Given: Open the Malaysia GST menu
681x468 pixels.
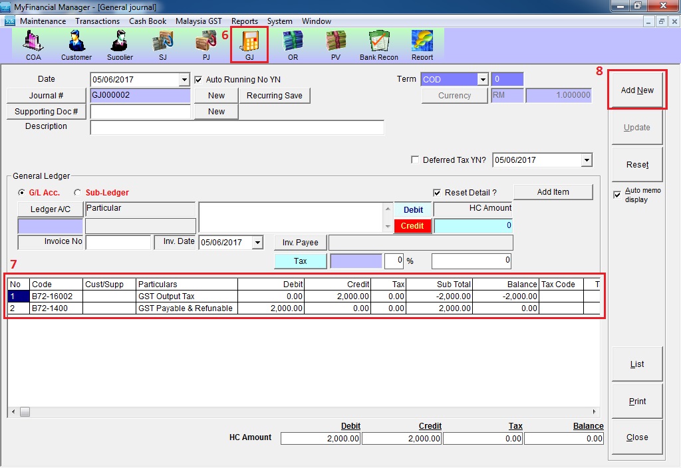Looking at the screenshot, I should [x=198, y=21].
